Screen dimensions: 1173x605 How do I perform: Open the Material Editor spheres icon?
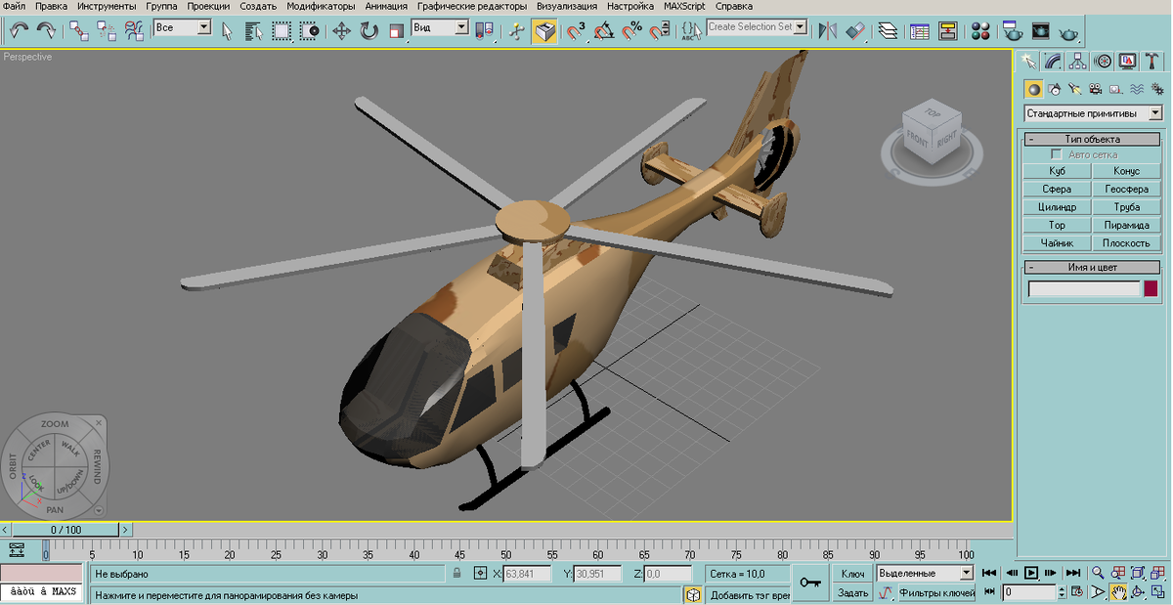(x=980, y=30)
